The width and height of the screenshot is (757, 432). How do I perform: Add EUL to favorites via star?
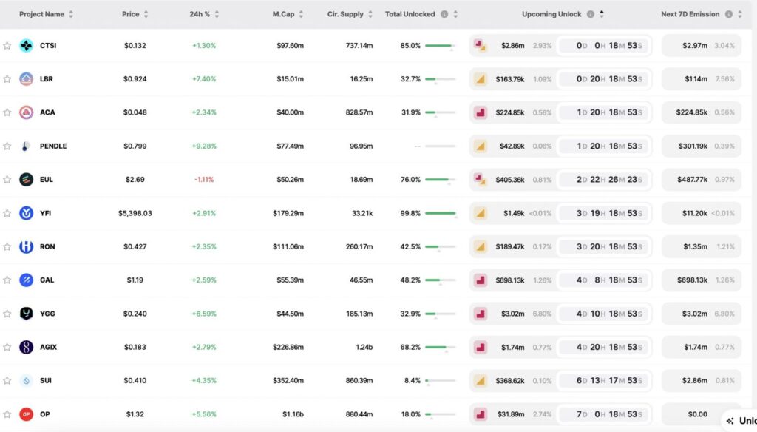(8, 179)
